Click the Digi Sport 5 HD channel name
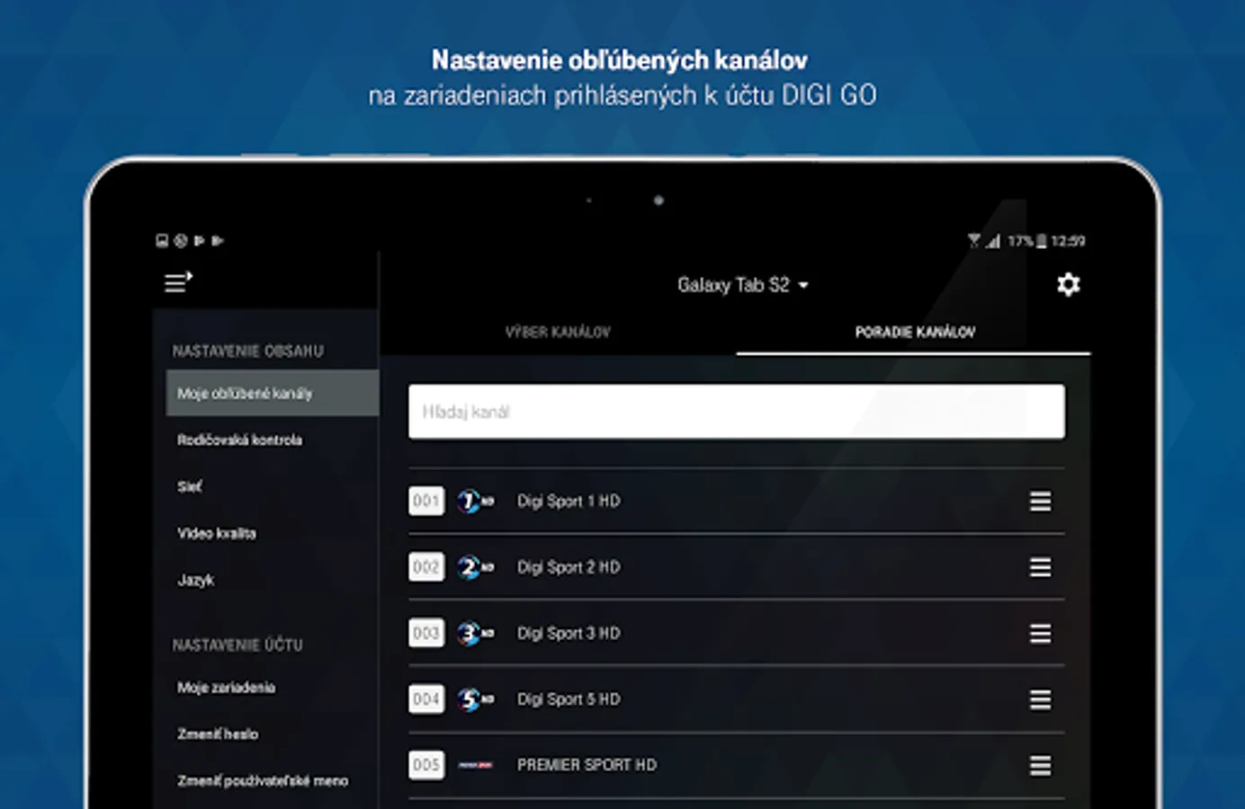This screenshot has height=809, width=1245. tap(569, 699)
